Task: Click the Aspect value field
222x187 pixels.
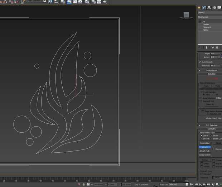Action: click(214, 57)
